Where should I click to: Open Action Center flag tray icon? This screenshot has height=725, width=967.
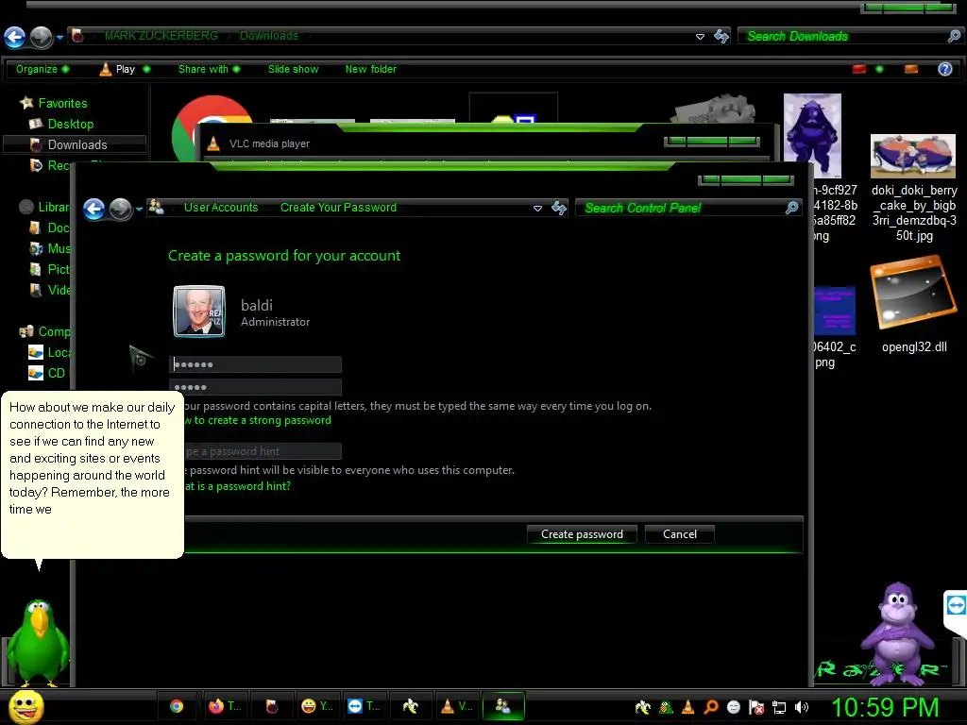tap(756, 707)
